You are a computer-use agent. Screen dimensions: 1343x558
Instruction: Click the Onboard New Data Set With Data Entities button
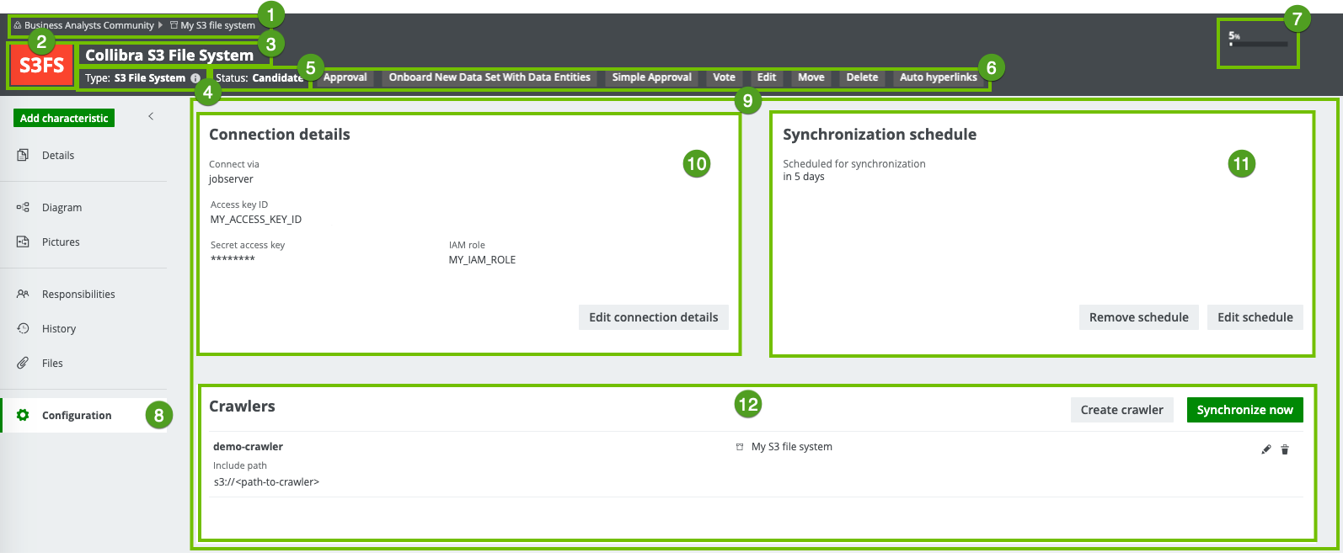(490, 77)
